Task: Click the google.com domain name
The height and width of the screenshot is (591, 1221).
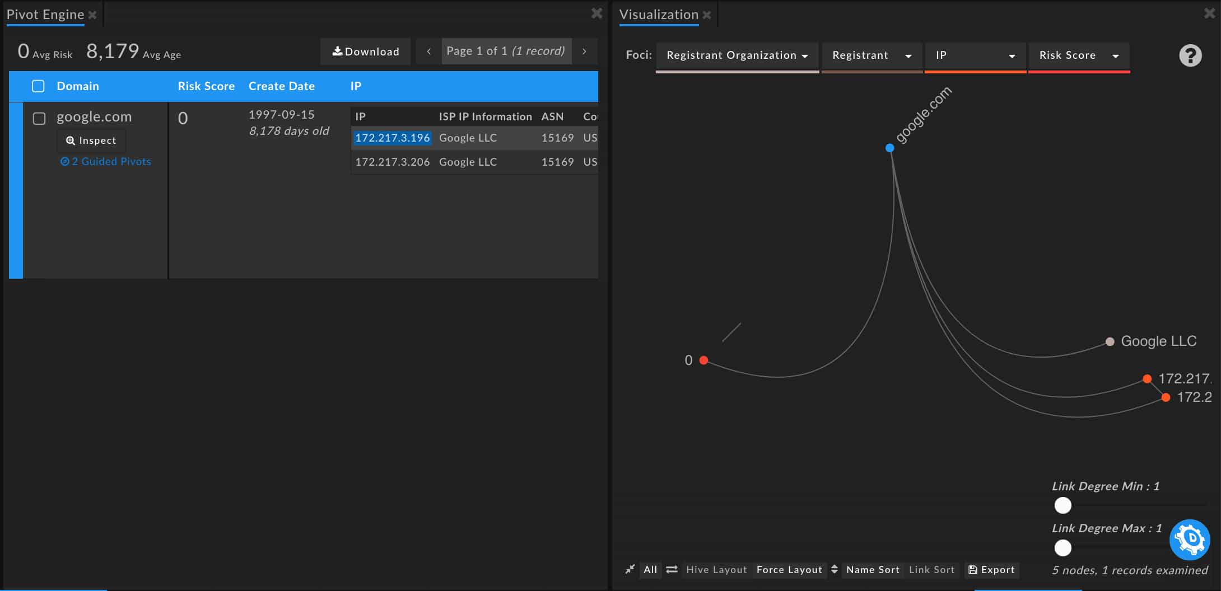Action: (94, 116)
